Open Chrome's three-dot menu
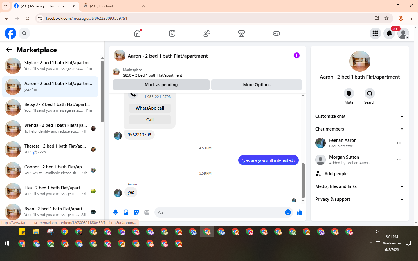Image resolution: width=418 pixels, height=261 pixels. tap(411, 18)
